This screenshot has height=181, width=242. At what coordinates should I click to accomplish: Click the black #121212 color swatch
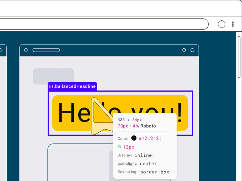click(x=134, y=138)
